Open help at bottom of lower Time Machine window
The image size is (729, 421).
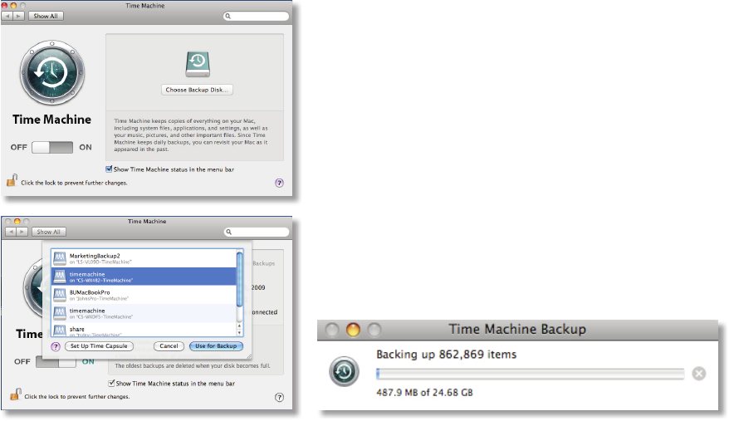click(279, 397)
